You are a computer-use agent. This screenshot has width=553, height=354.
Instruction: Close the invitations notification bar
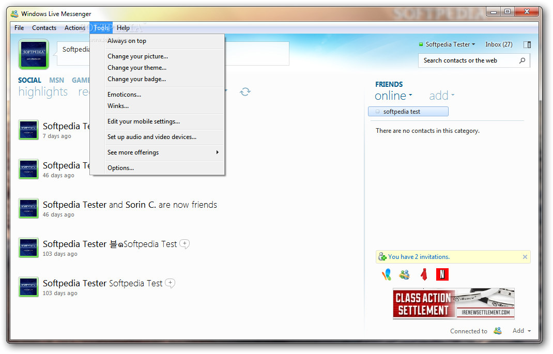point(525,257)
